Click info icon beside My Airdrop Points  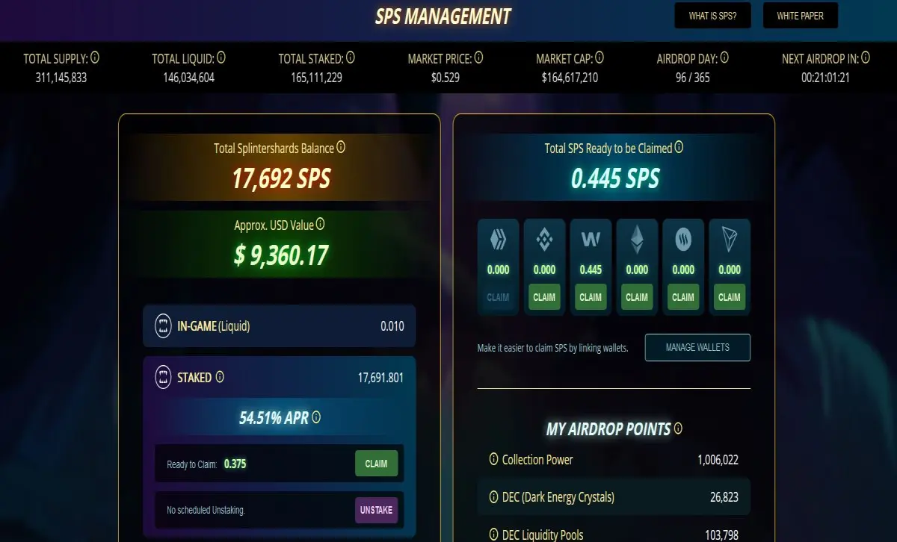pos(678,429)
